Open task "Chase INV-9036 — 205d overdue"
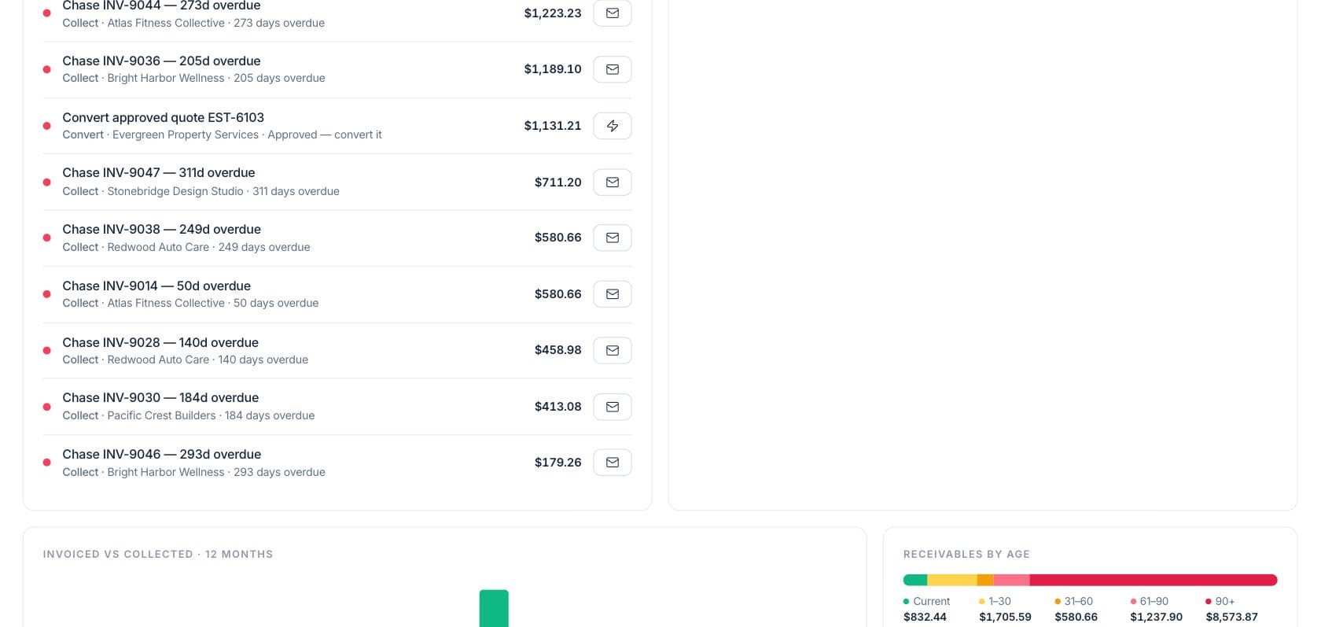1321x627 pixels. pyautogui.click(x=161, y=61)
